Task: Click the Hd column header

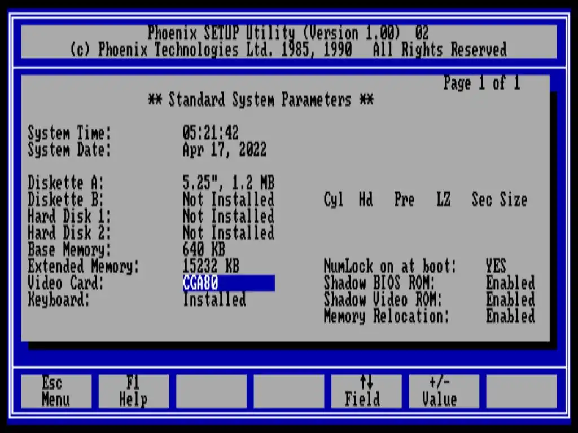Action: click(366, 200)
